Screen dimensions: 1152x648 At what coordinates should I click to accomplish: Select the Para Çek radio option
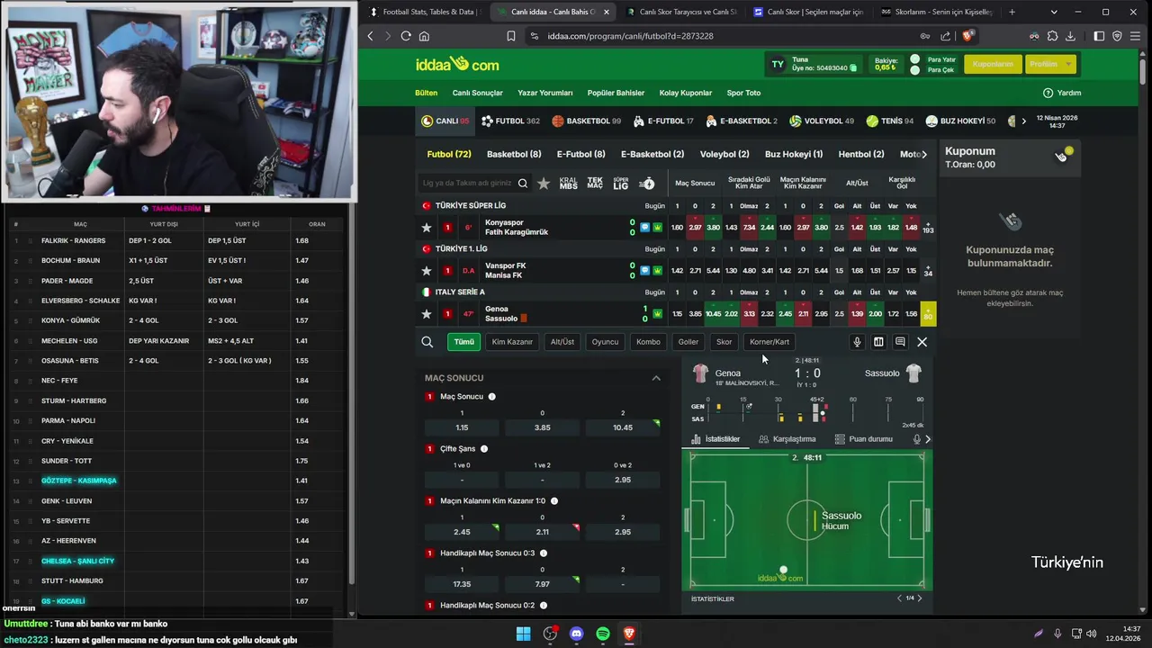pyautogui.click(x=914, y=69)
